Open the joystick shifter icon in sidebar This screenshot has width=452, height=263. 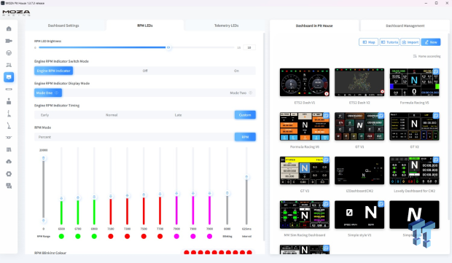pyautogui.click(x=9, y=101)
